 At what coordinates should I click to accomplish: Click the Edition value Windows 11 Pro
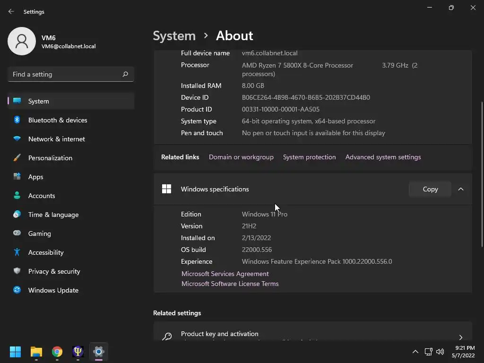[x=265, y=214]
